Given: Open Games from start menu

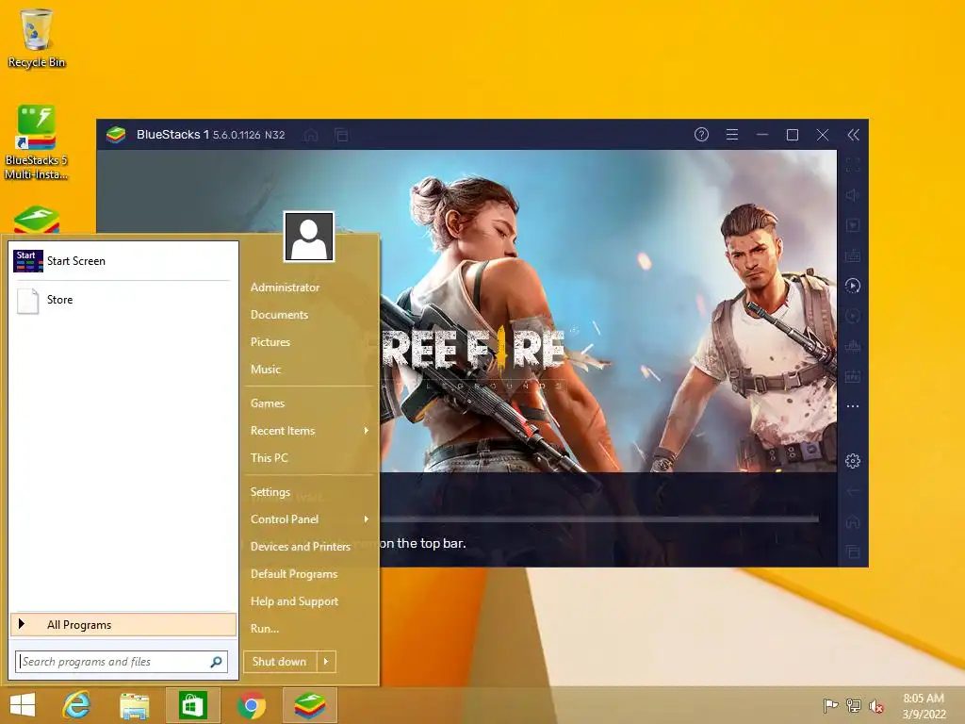Looking at the screenshot, I should click(x=268, y=403).
